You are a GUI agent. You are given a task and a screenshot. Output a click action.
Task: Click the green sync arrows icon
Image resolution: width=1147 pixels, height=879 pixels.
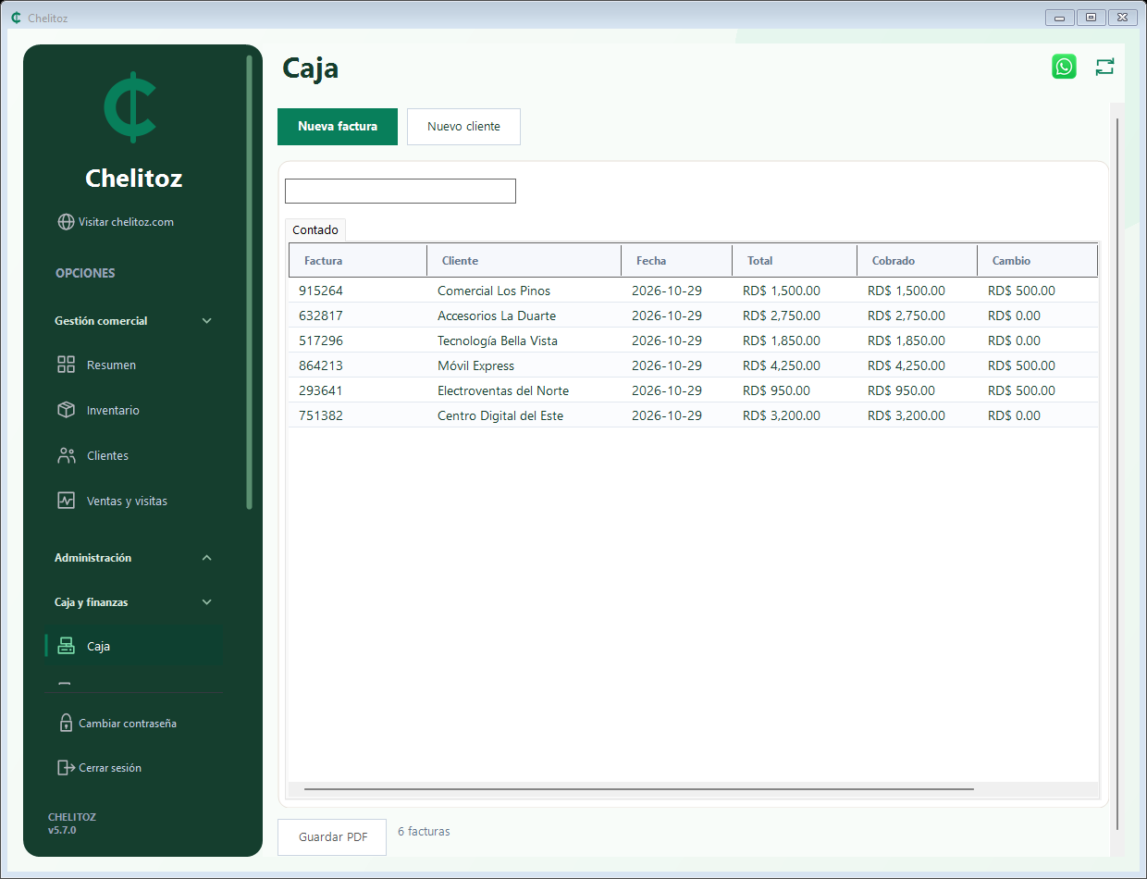click(1104, 67)
